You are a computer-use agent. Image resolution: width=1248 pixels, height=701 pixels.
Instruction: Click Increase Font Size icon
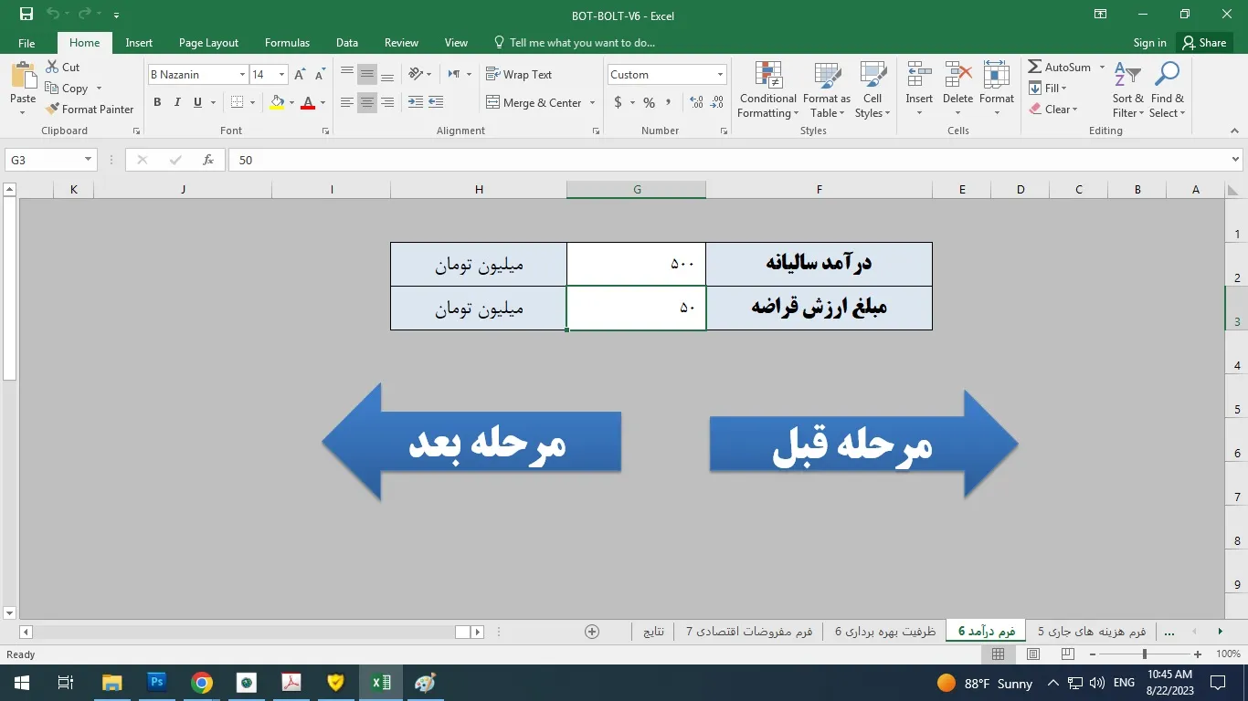click(x=300, y=75)
